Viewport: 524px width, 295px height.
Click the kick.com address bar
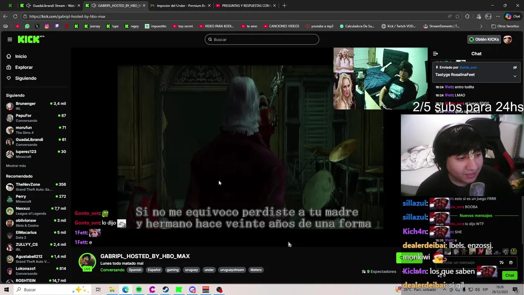pyautogui.click(x=233, y=16)
